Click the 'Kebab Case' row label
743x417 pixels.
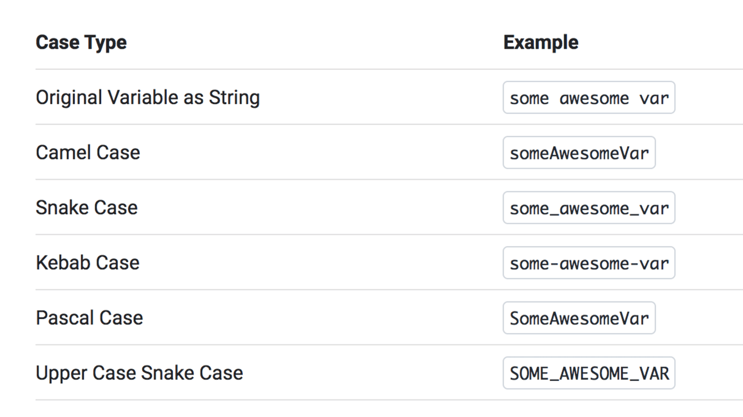87,263
